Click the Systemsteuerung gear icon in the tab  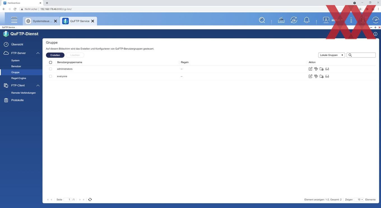tap(28, 21)
